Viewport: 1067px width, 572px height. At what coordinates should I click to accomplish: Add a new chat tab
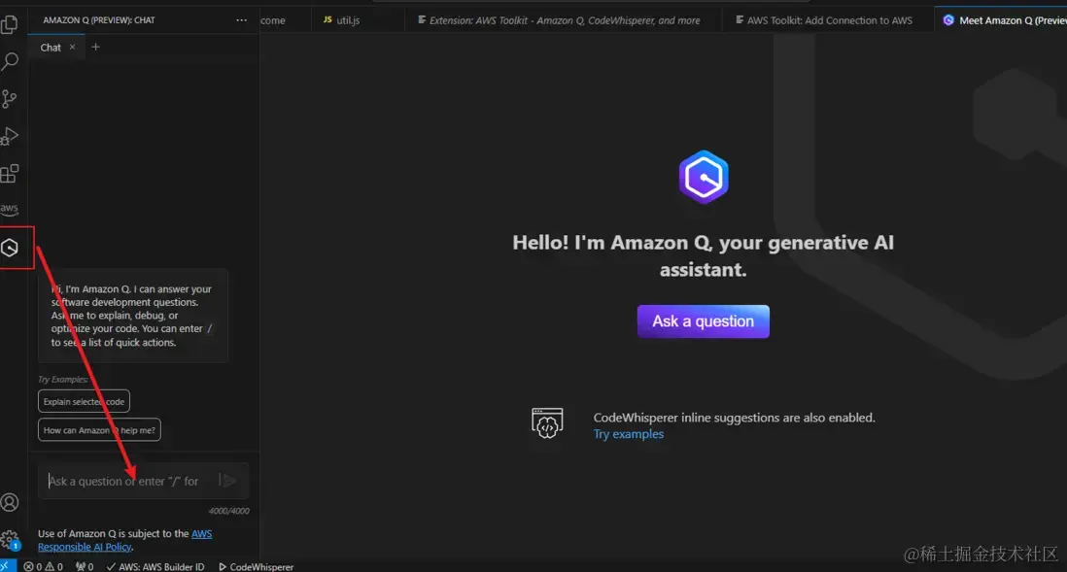(95, 47)
